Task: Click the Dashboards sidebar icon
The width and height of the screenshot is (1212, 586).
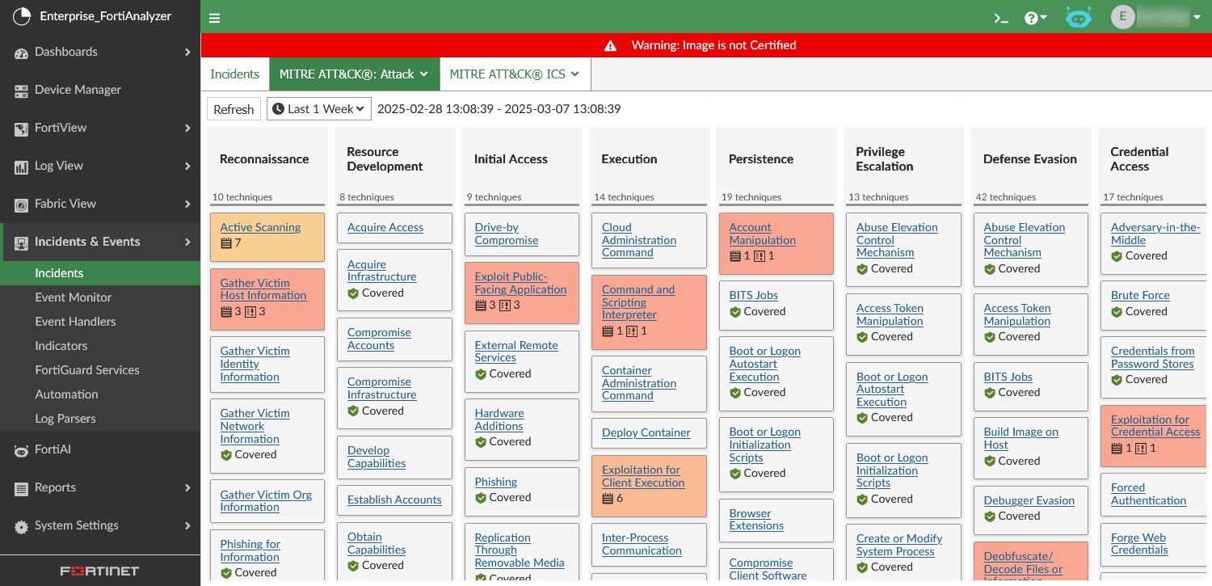Action: 22,53
